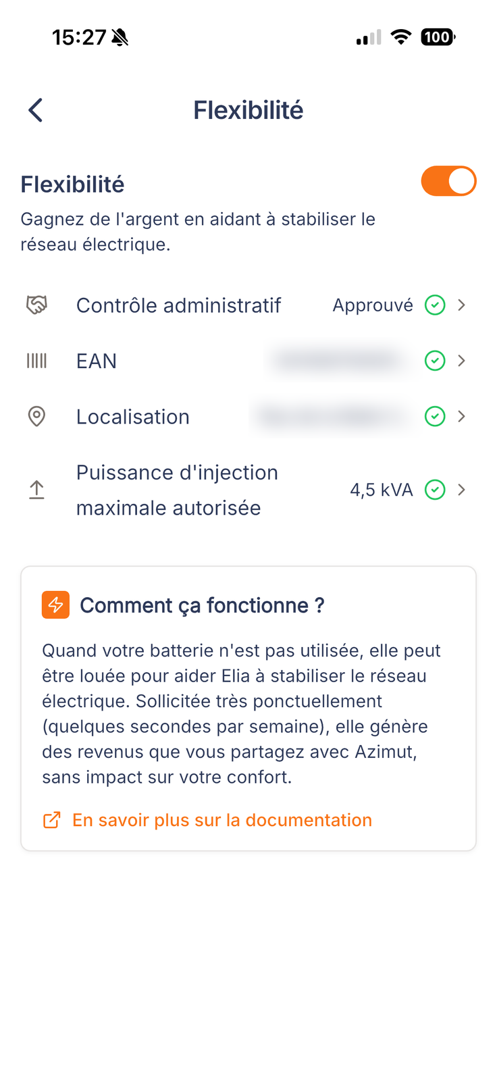The height and width of the screenshot is (1078, 497).
Task: Select the Approuvé status label
Action: [373, 305]
